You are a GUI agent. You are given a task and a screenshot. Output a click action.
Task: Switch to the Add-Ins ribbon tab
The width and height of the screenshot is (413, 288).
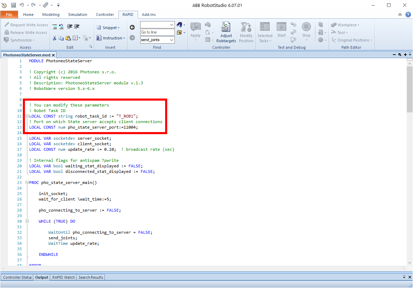coord(149,15)
